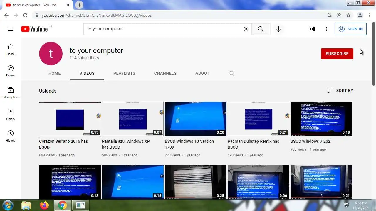Open Chrome's three-dot menu
Screen dimensions: 376x211
pos(370,15)
